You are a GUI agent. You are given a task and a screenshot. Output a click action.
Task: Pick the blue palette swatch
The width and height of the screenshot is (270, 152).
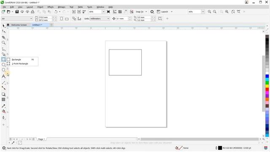click(x=267, y=76)
